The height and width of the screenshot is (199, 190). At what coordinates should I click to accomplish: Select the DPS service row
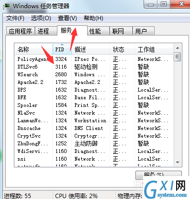(x=93, y=90)
